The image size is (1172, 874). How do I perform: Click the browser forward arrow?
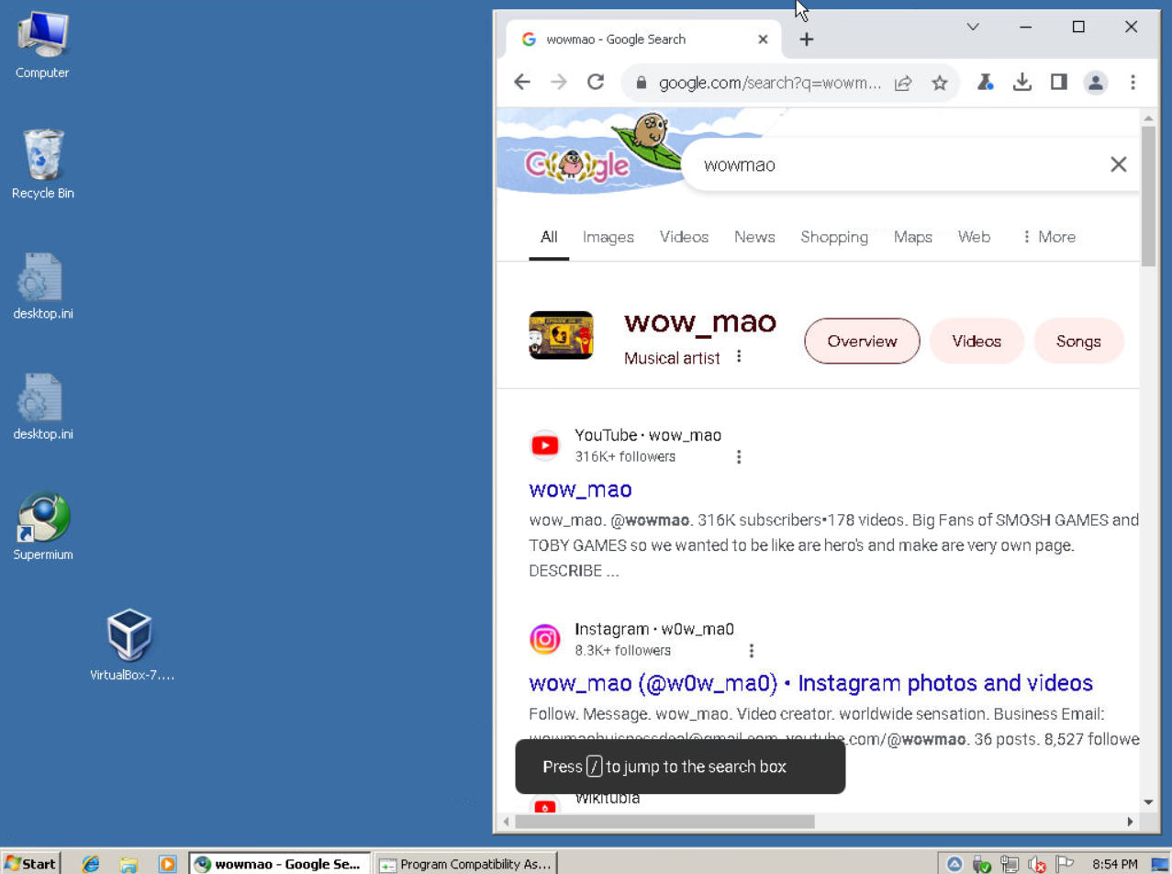point(559,83)
